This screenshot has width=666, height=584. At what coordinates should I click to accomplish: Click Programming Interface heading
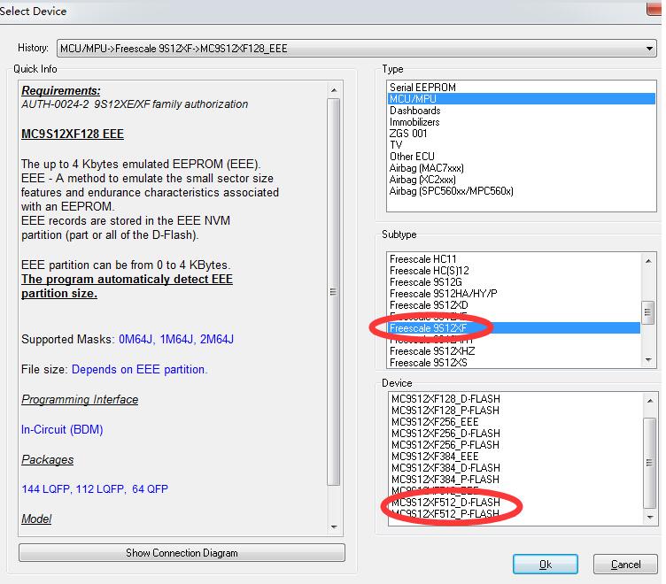pyautogui.click(x=80, y=399)
